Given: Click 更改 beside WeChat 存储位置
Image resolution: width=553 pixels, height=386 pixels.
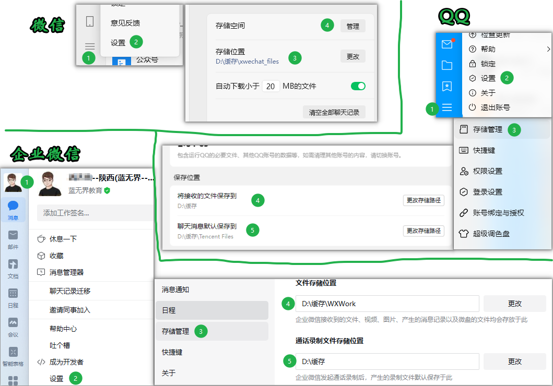Looking at the screenshot, I should coord(352,56).
